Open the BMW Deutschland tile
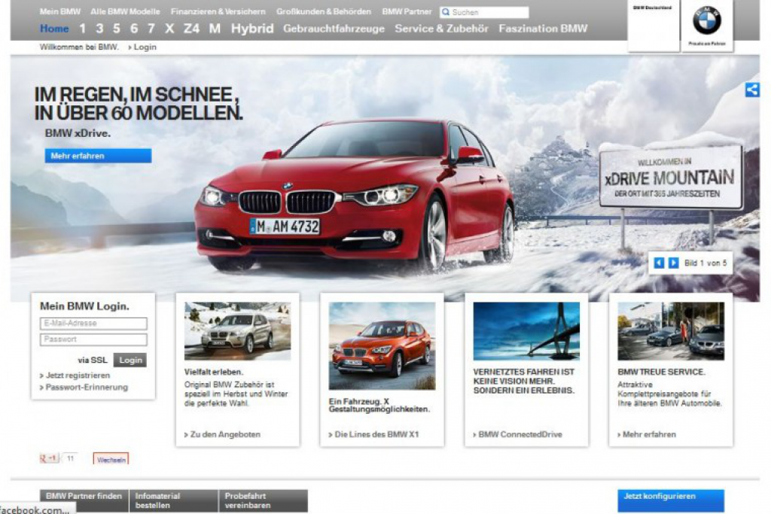The width and height of the screenshot is (771, 514). (x=653, y=26)
